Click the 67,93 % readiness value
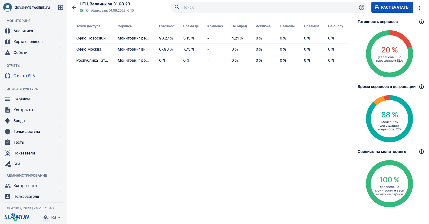The image size is (429, 224). click(x=166, y=49)
